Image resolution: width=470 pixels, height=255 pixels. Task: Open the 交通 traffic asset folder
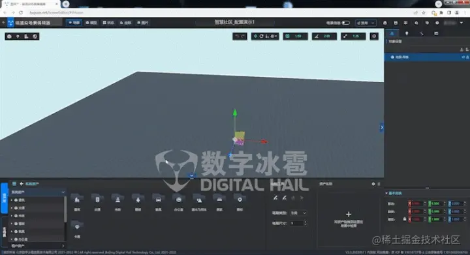[97, 202]
